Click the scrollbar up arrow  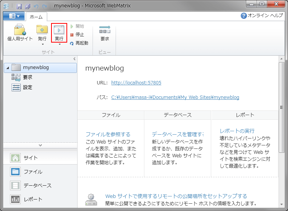[281, 59]
